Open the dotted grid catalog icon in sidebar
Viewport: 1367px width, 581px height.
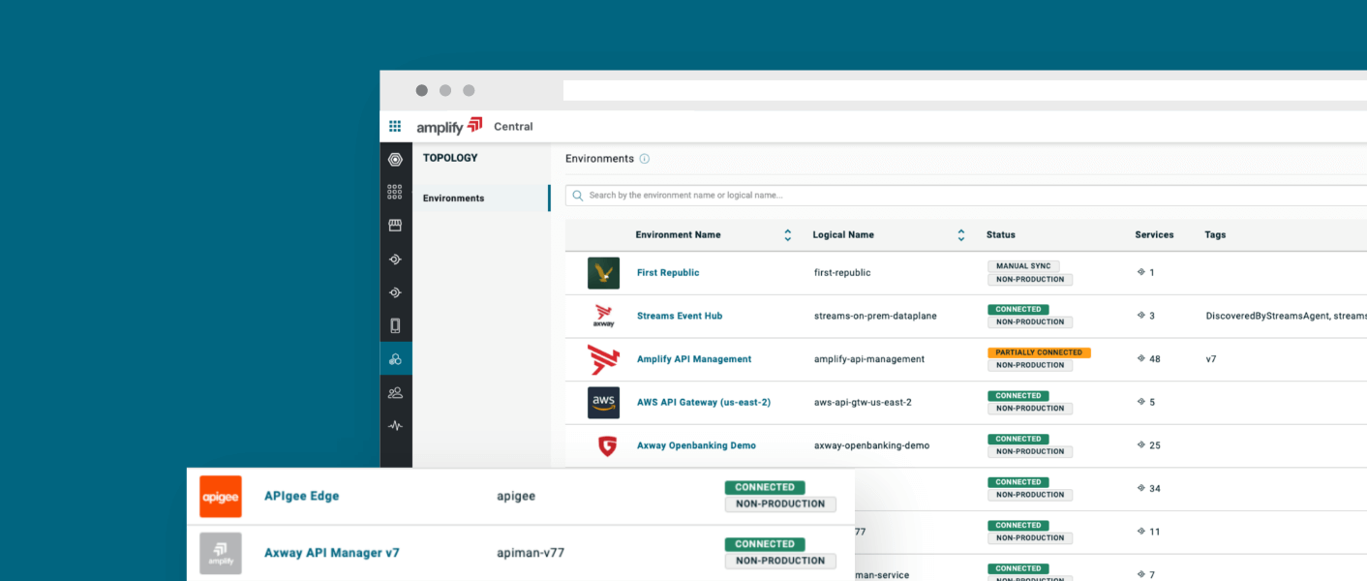(395, 192)
